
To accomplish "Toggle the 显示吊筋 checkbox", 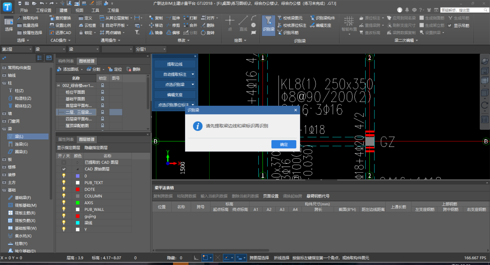I will pos(450,25).
